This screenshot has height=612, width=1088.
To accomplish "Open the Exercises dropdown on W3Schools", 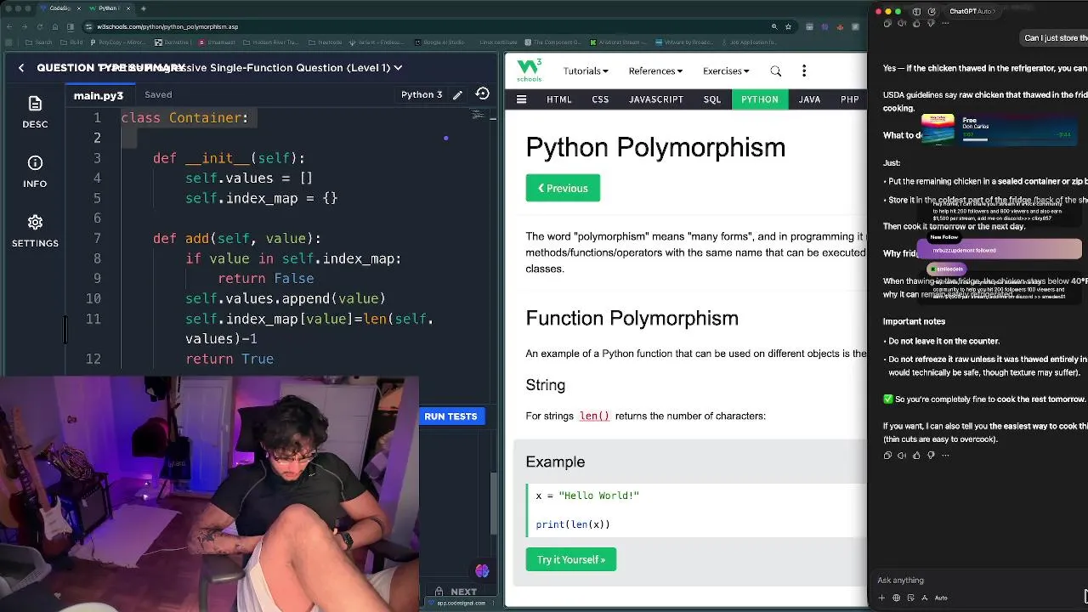I will pos(726,71).
